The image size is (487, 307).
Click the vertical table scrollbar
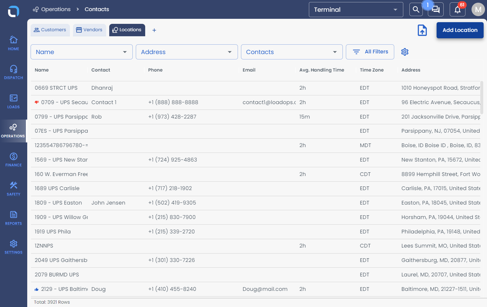(482, 97)
